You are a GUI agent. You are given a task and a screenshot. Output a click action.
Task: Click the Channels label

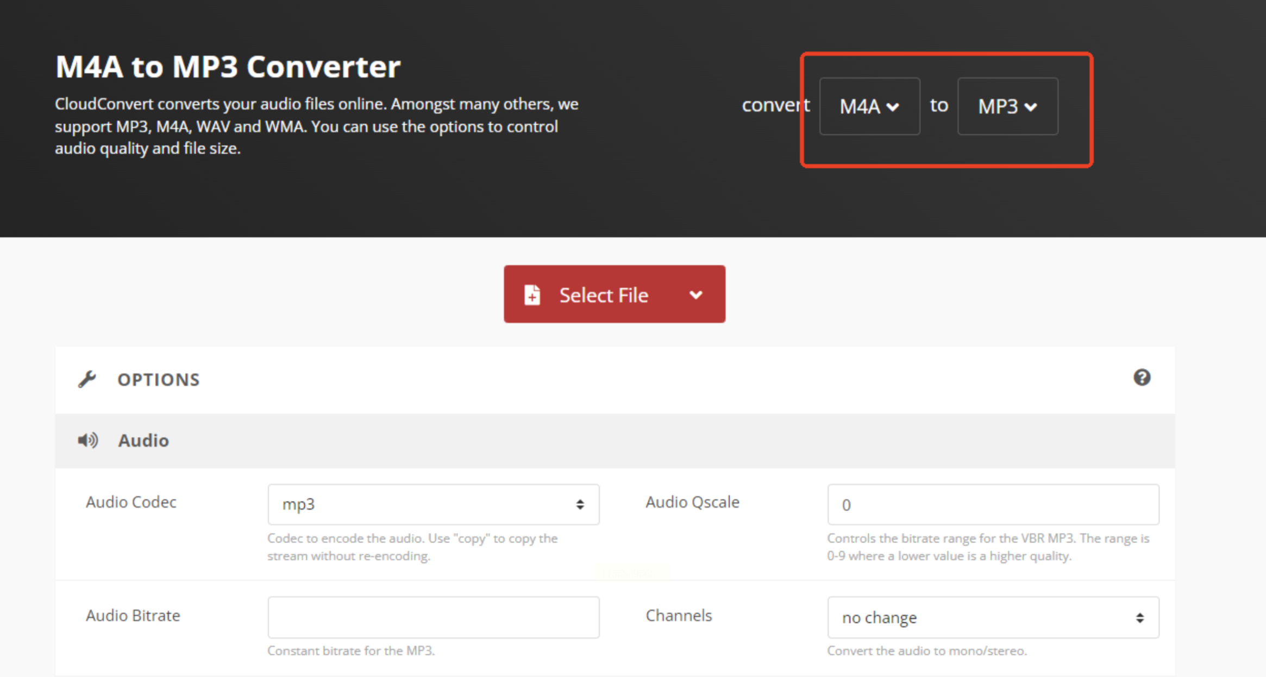click(679, 615)
